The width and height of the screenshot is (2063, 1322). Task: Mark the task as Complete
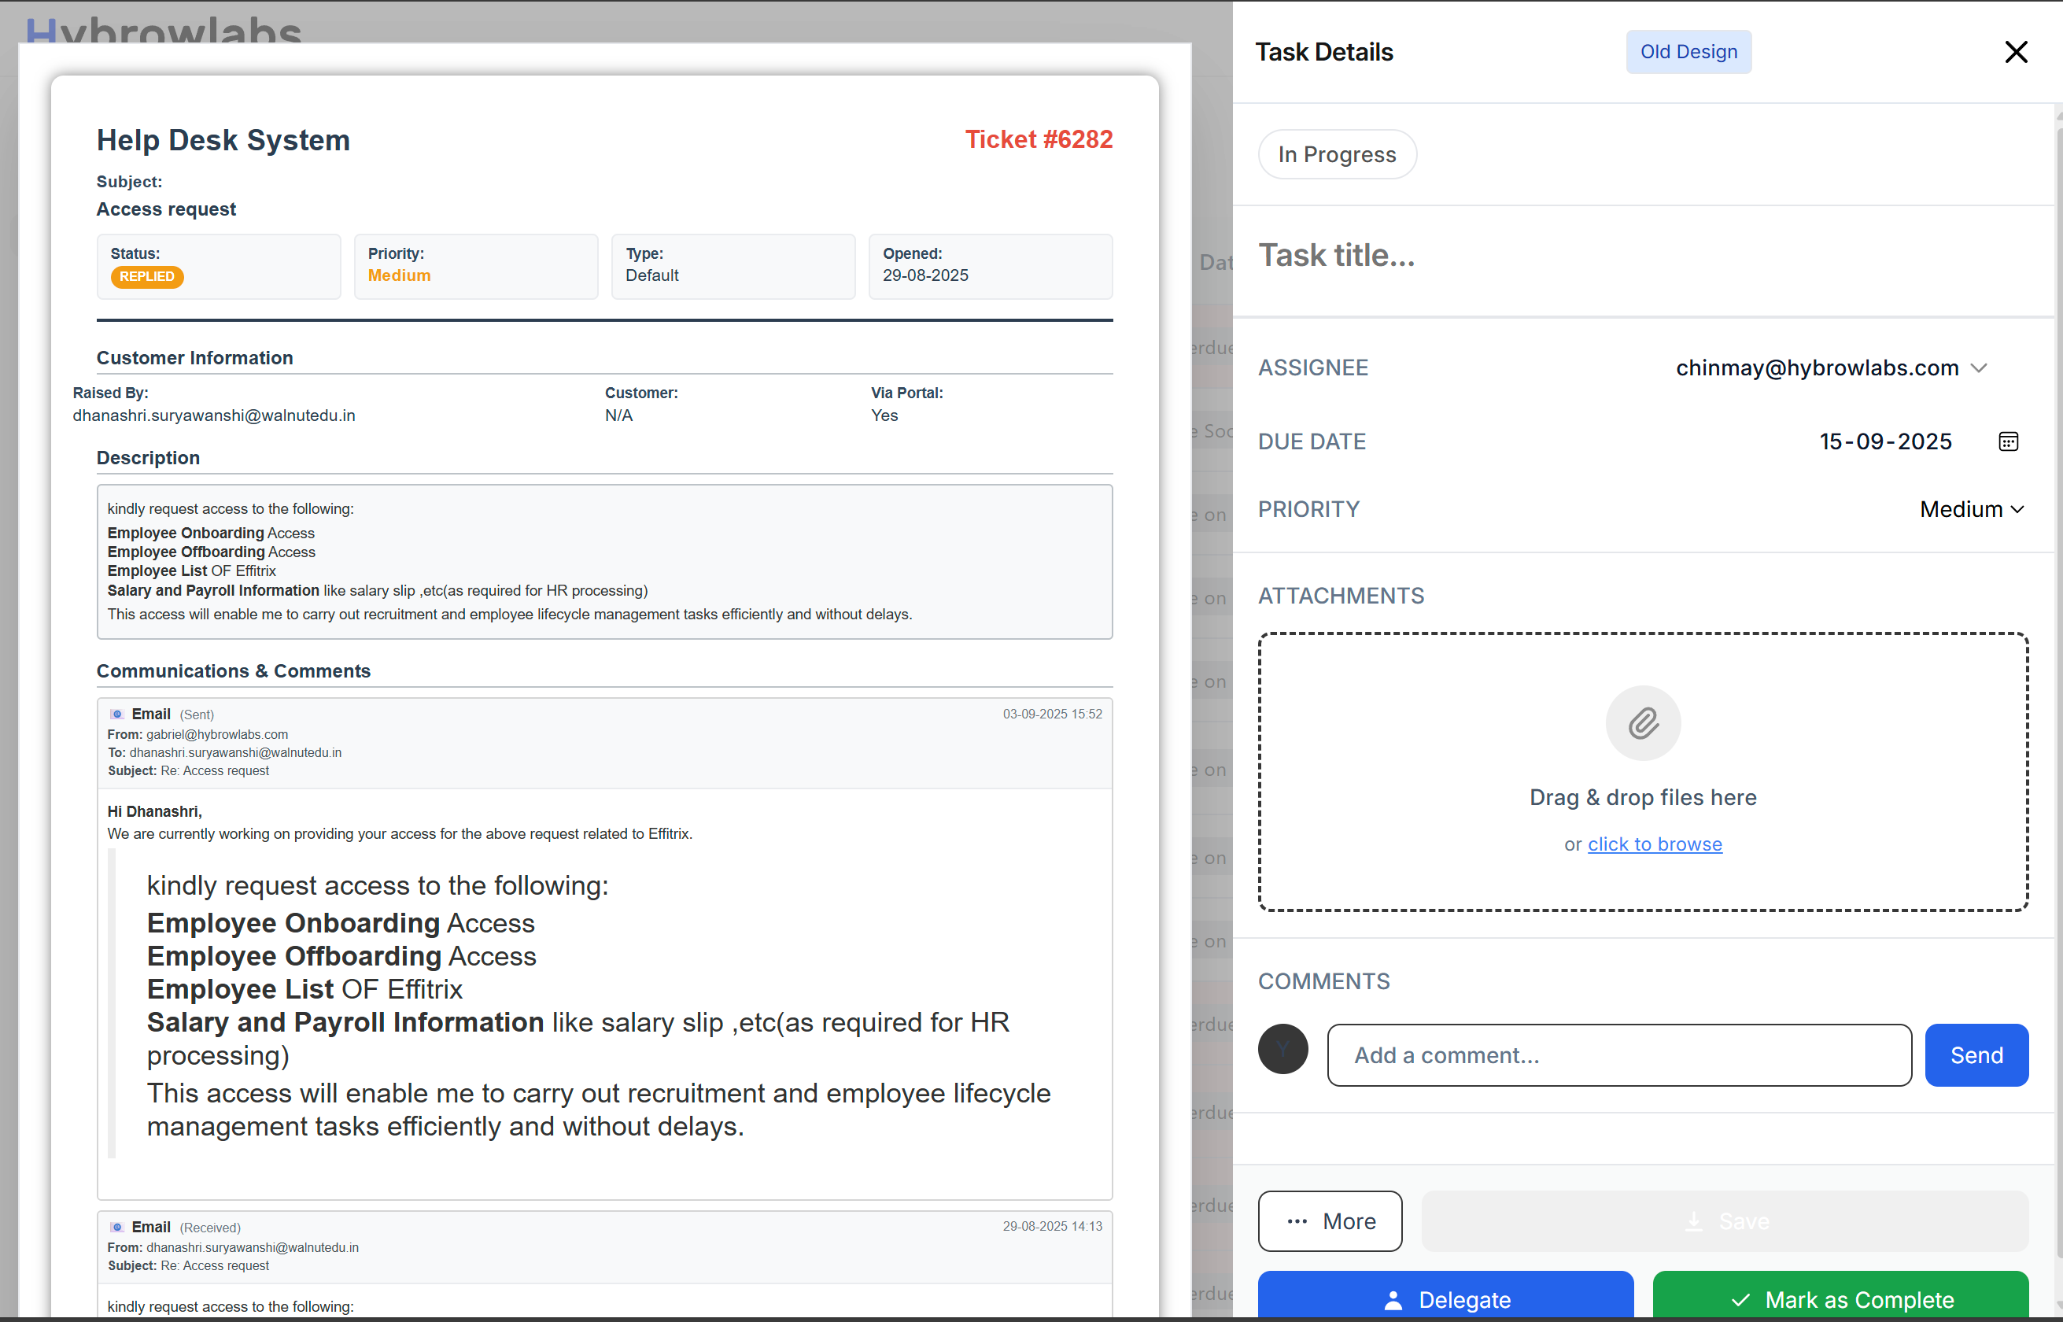point(1840,1296)
